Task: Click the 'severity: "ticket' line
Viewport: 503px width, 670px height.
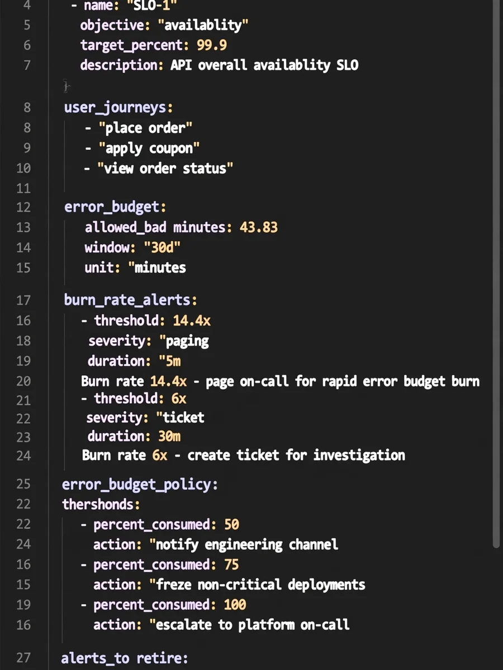Action: (145, 418)
